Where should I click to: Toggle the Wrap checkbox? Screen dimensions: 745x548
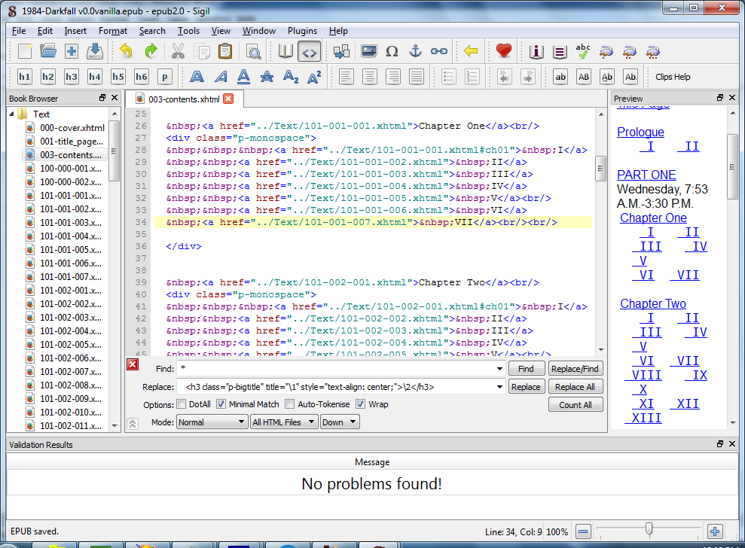point(361,404)
